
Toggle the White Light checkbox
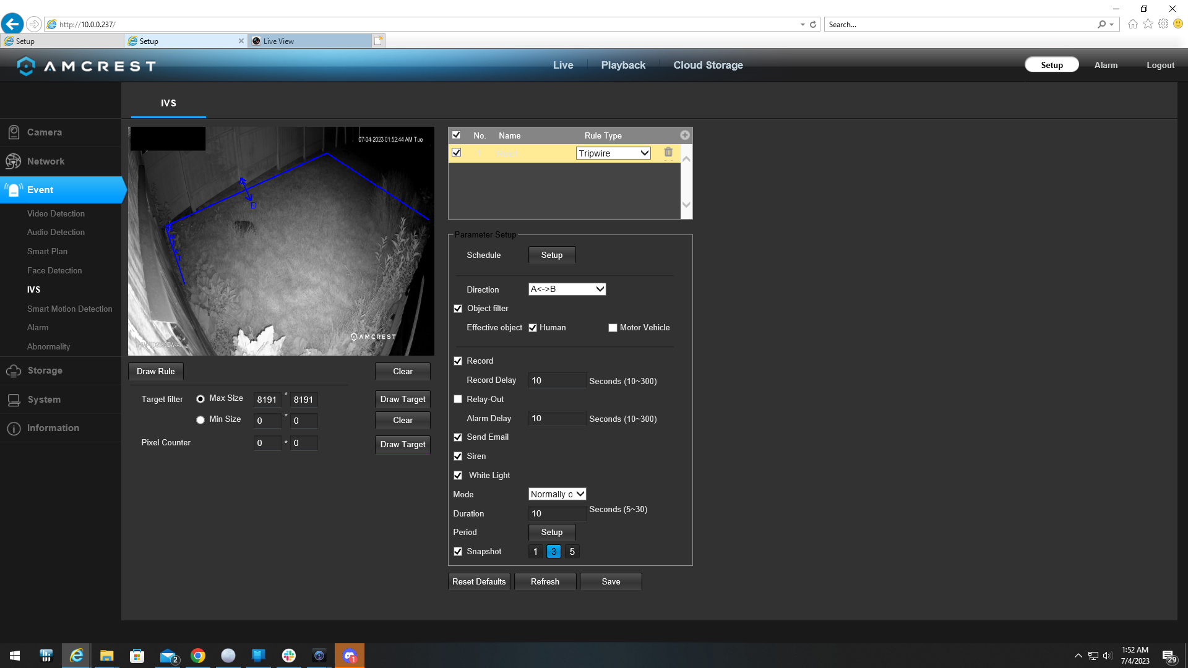coord(458,476)
